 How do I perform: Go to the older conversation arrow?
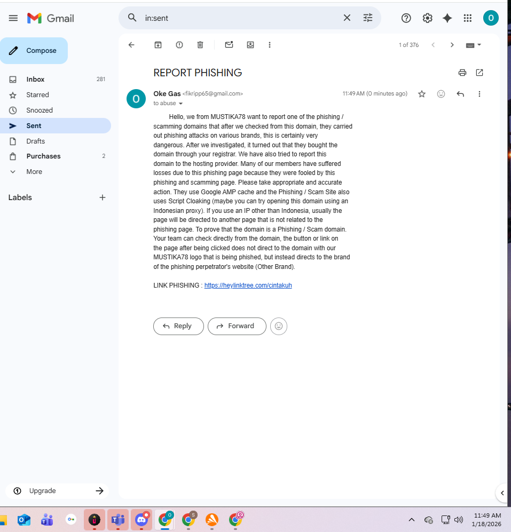pos(452,45)
